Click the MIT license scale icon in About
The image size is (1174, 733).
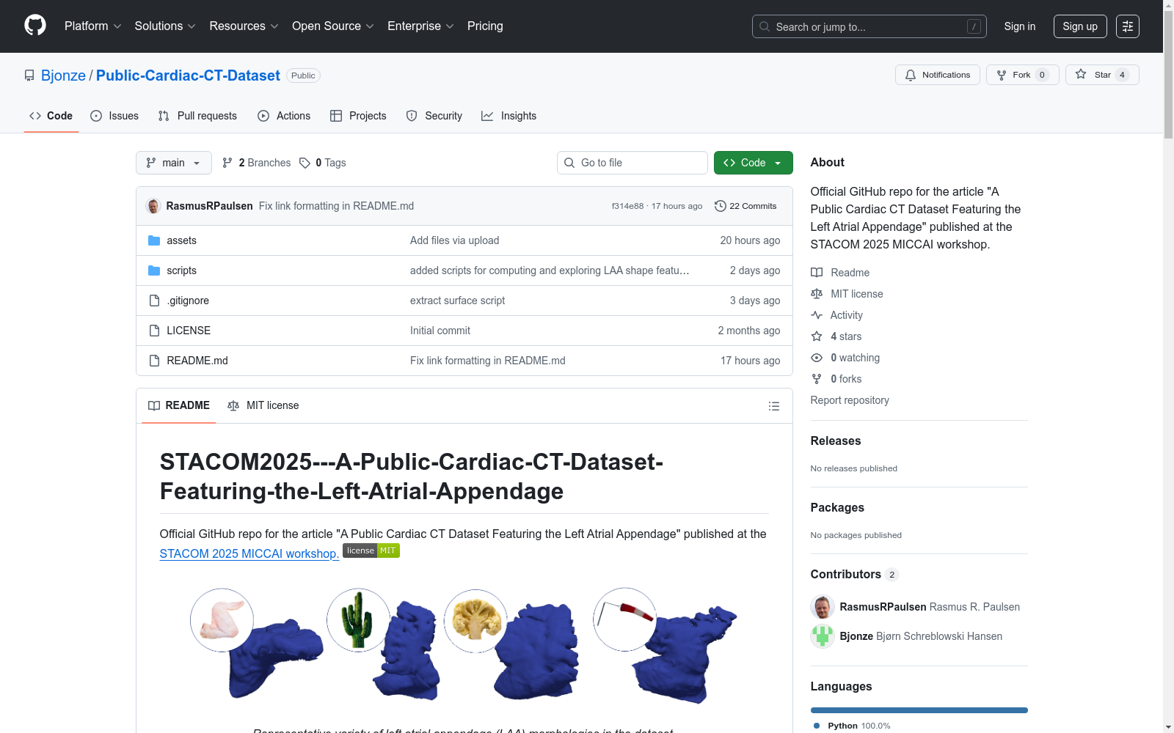817,294
